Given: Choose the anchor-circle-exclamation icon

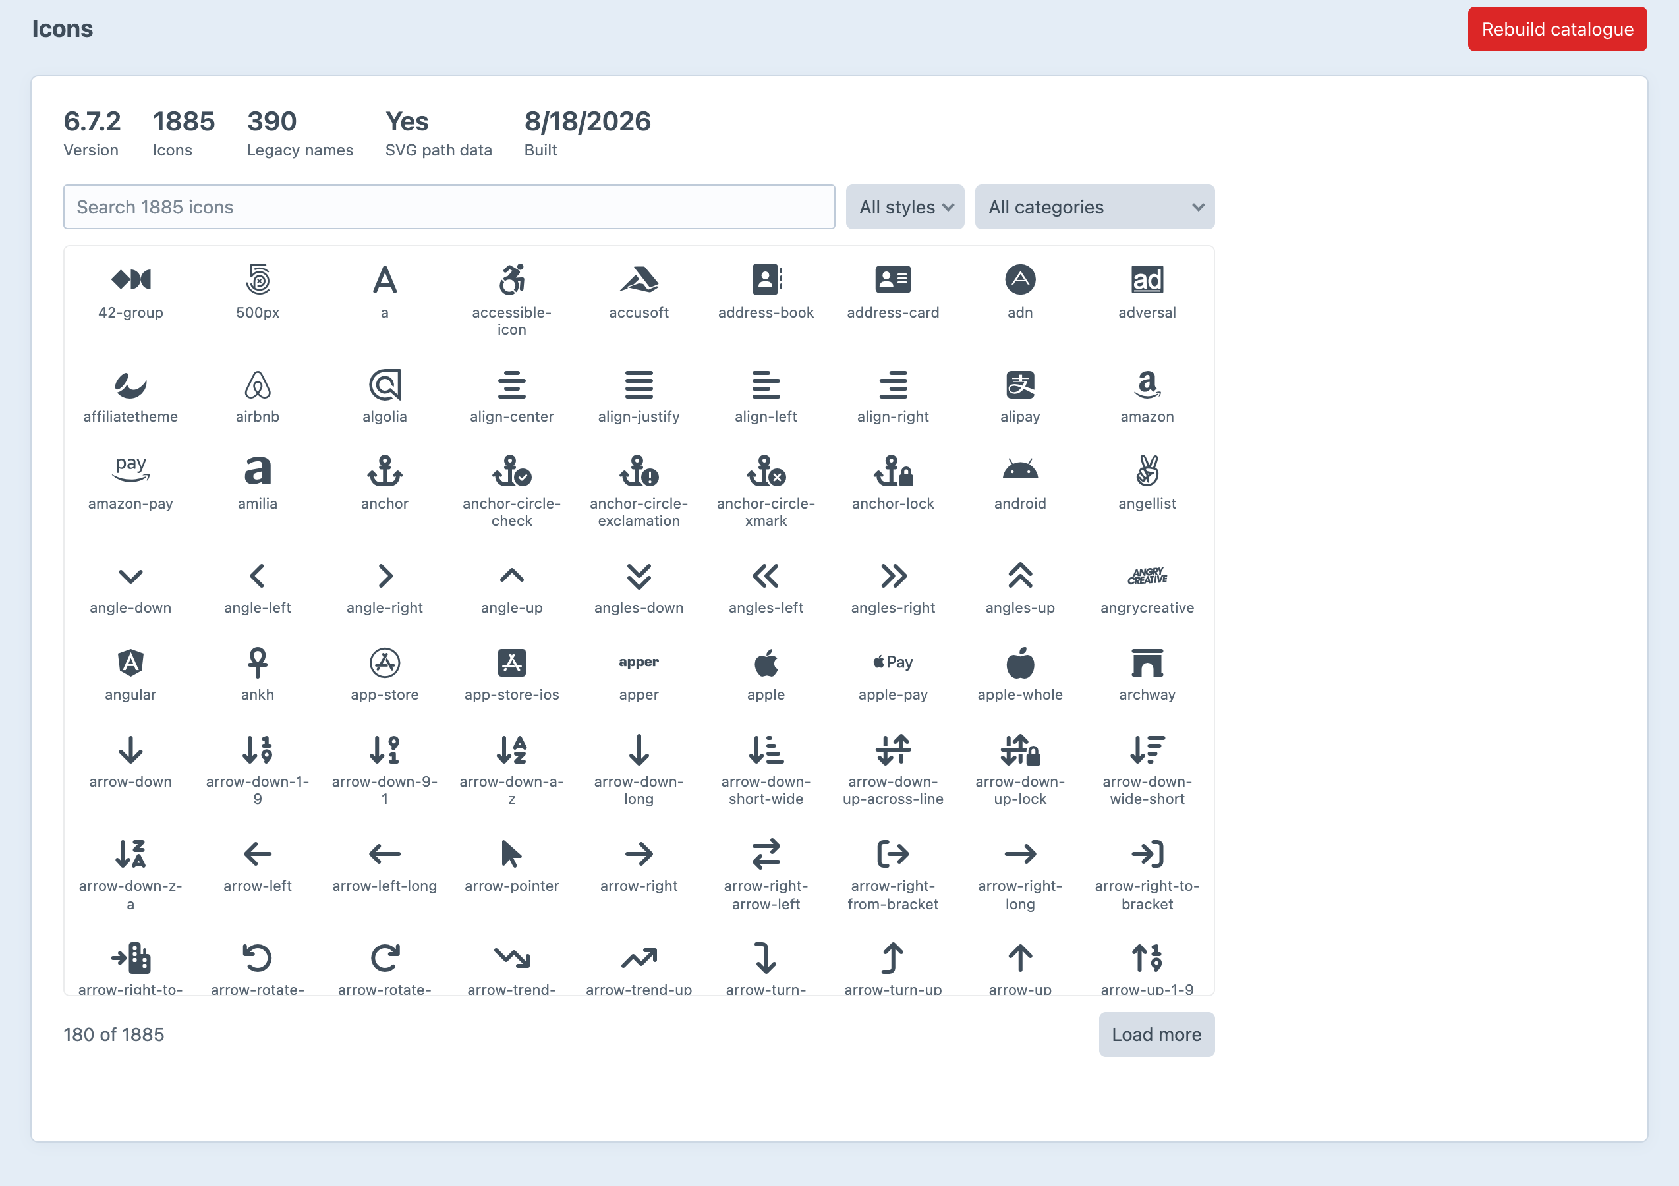Looking at the screenshot, I should point(639,472).
